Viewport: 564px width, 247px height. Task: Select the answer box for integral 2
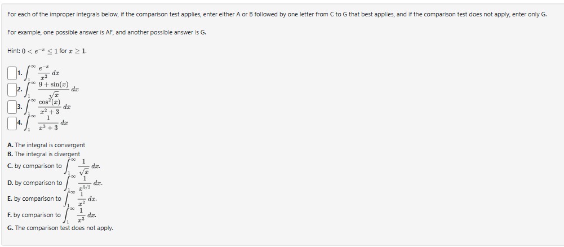pyautogui.click(x=12, y=90)
